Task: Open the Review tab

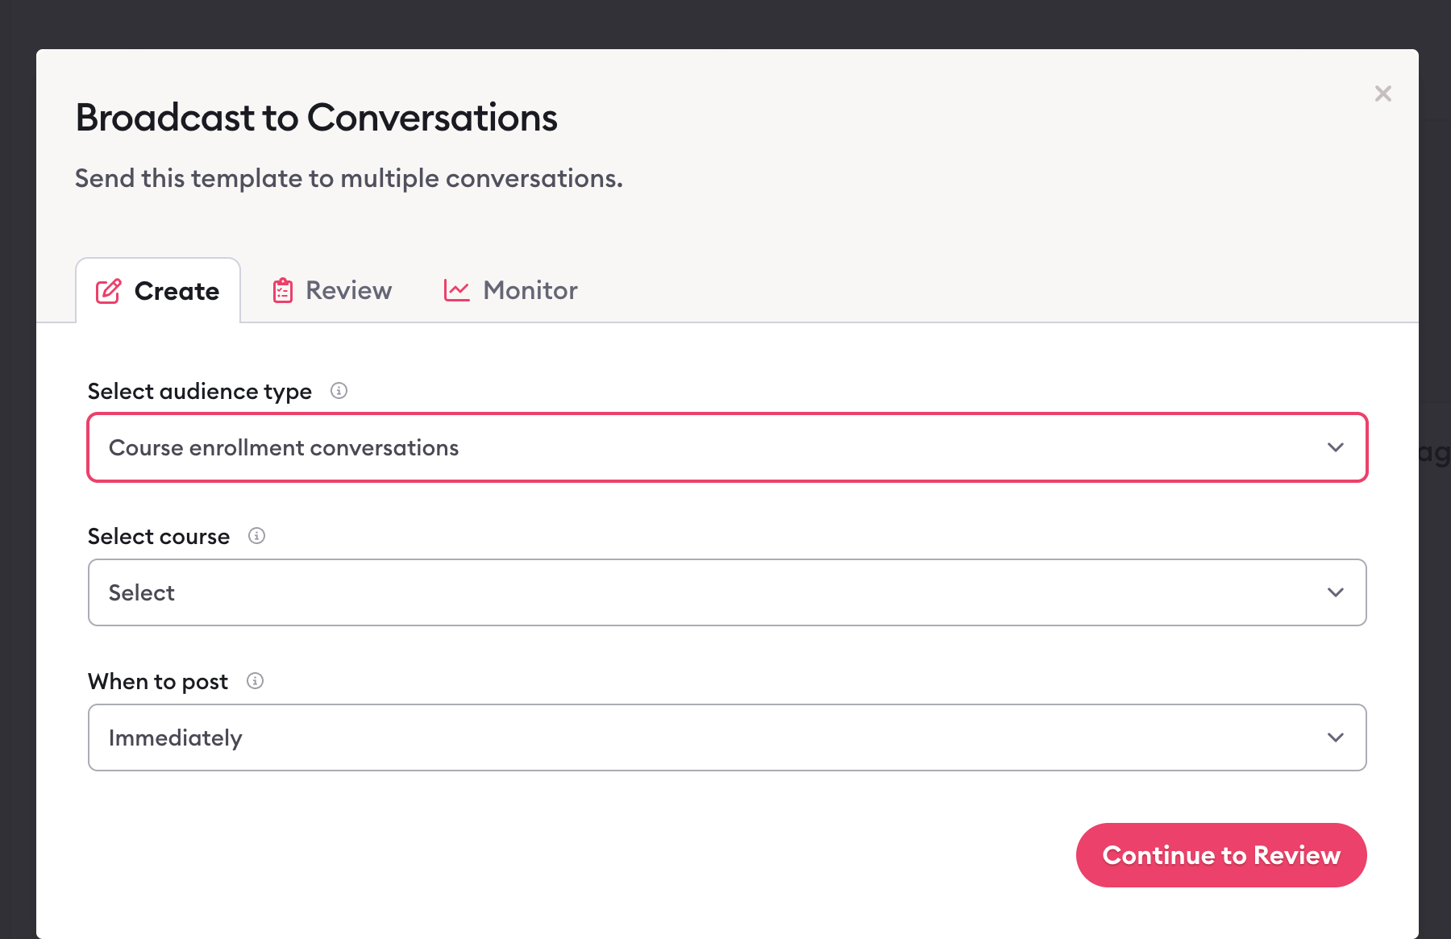Action: pyautogui.click(x=332, y=290)
